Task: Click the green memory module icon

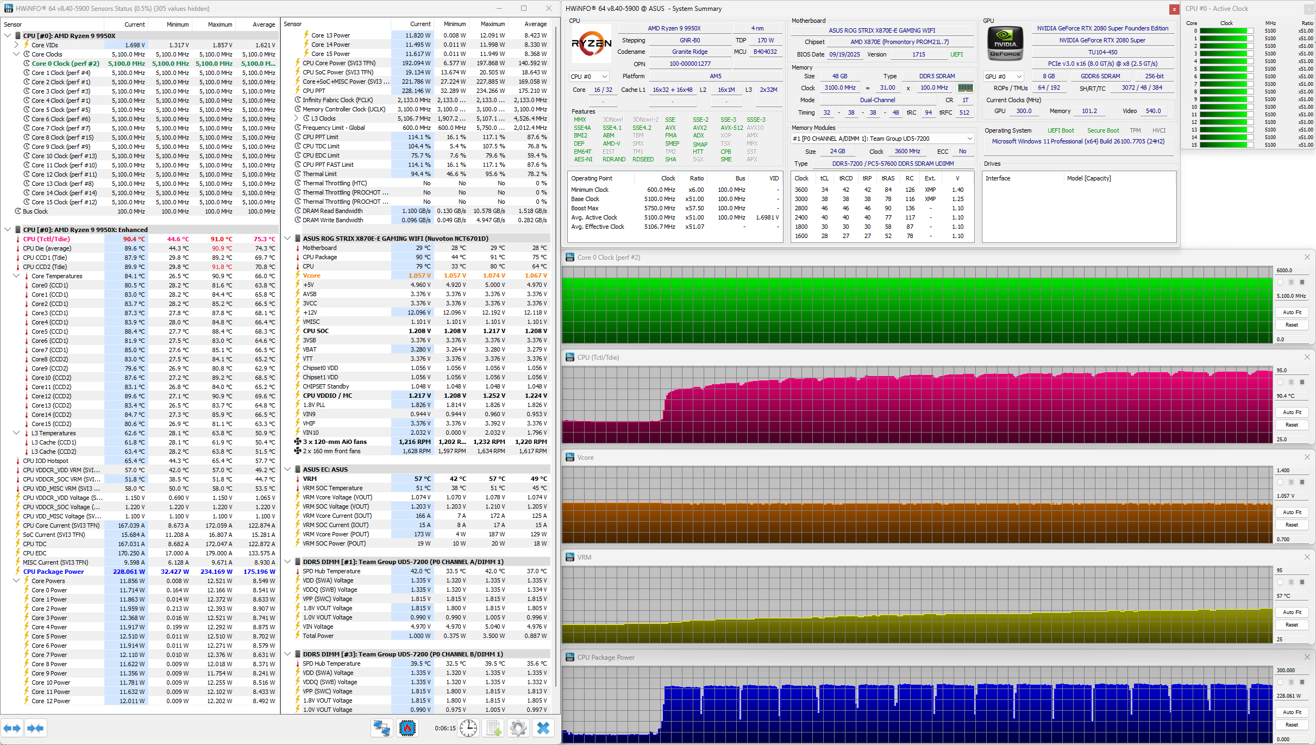Action: (x=965, y=87)
